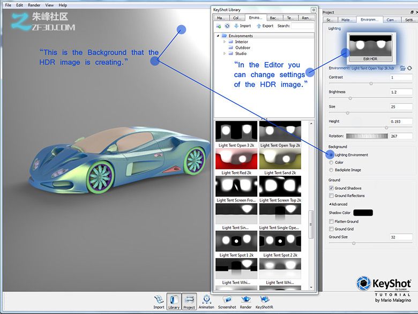418x314 pixels.
Task: Switch to library Materials tab
Action: coord(221,18)
